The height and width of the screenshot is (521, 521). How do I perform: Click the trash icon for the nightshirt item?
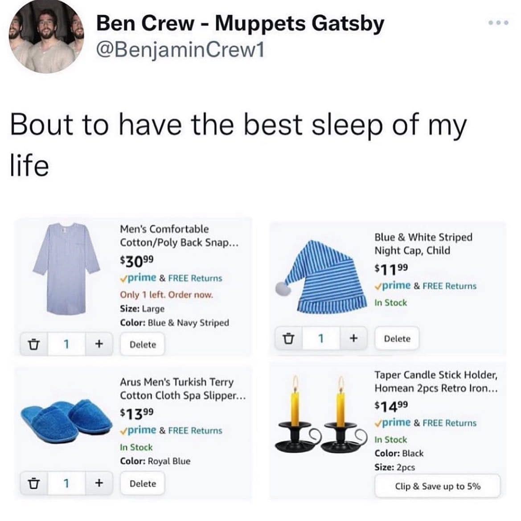pyautogui.click(x=32, y=344)
